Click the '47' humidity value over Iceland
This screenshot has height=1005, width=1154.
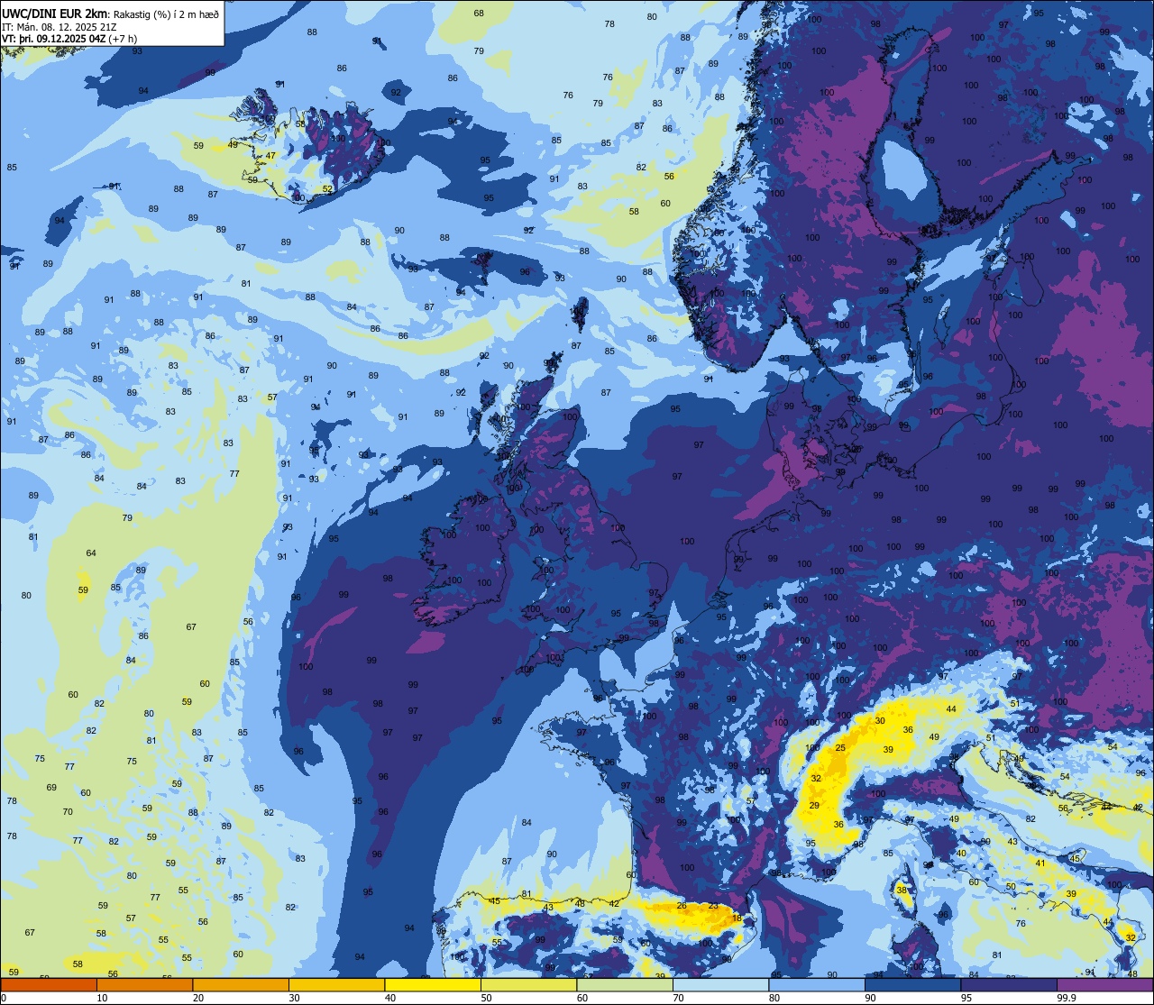coord(270,156)
